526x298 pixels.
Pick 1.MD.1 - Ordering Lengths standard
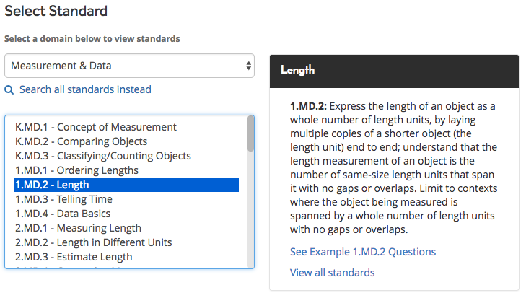(x=76, y=170)
